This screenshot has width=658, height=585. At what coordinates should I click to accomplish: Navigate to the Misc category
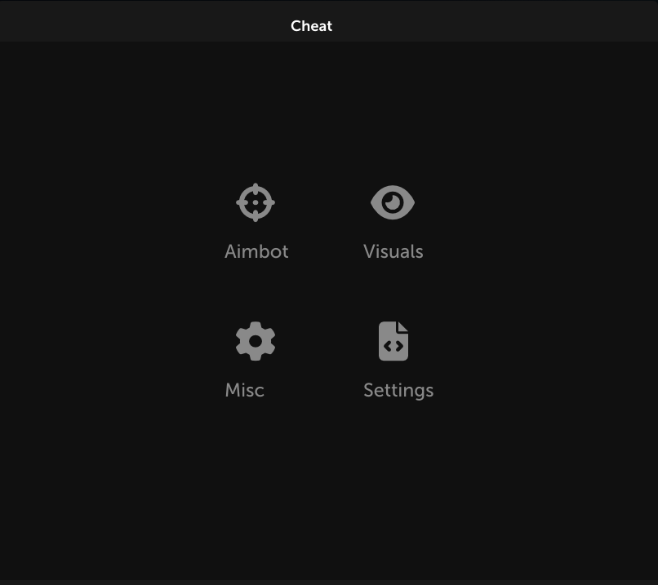pos(251,360)
